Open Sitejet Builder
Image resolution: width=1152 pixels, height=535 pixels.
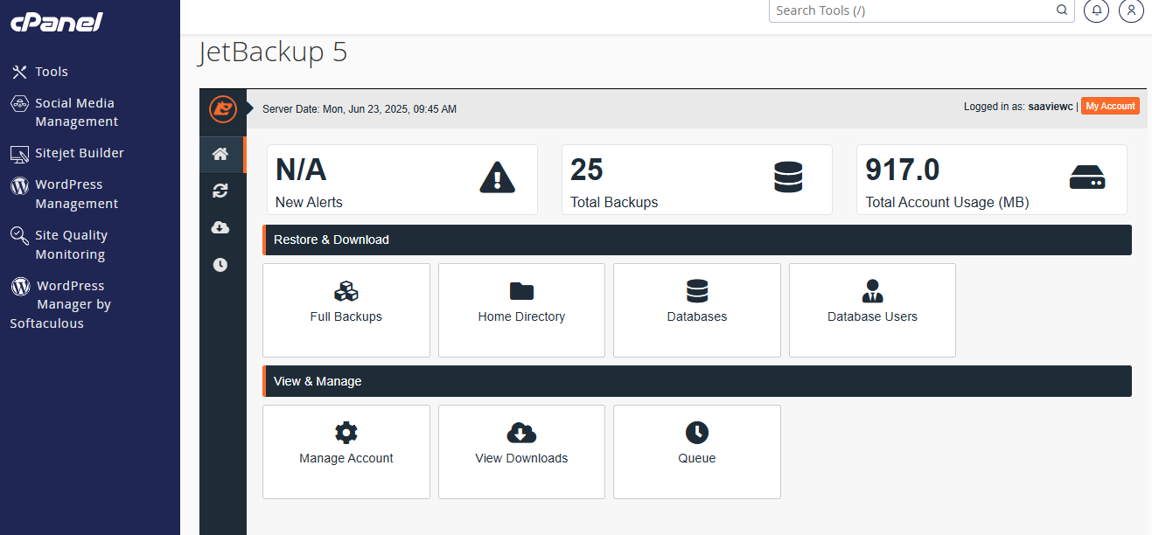[x=80, y=153]
